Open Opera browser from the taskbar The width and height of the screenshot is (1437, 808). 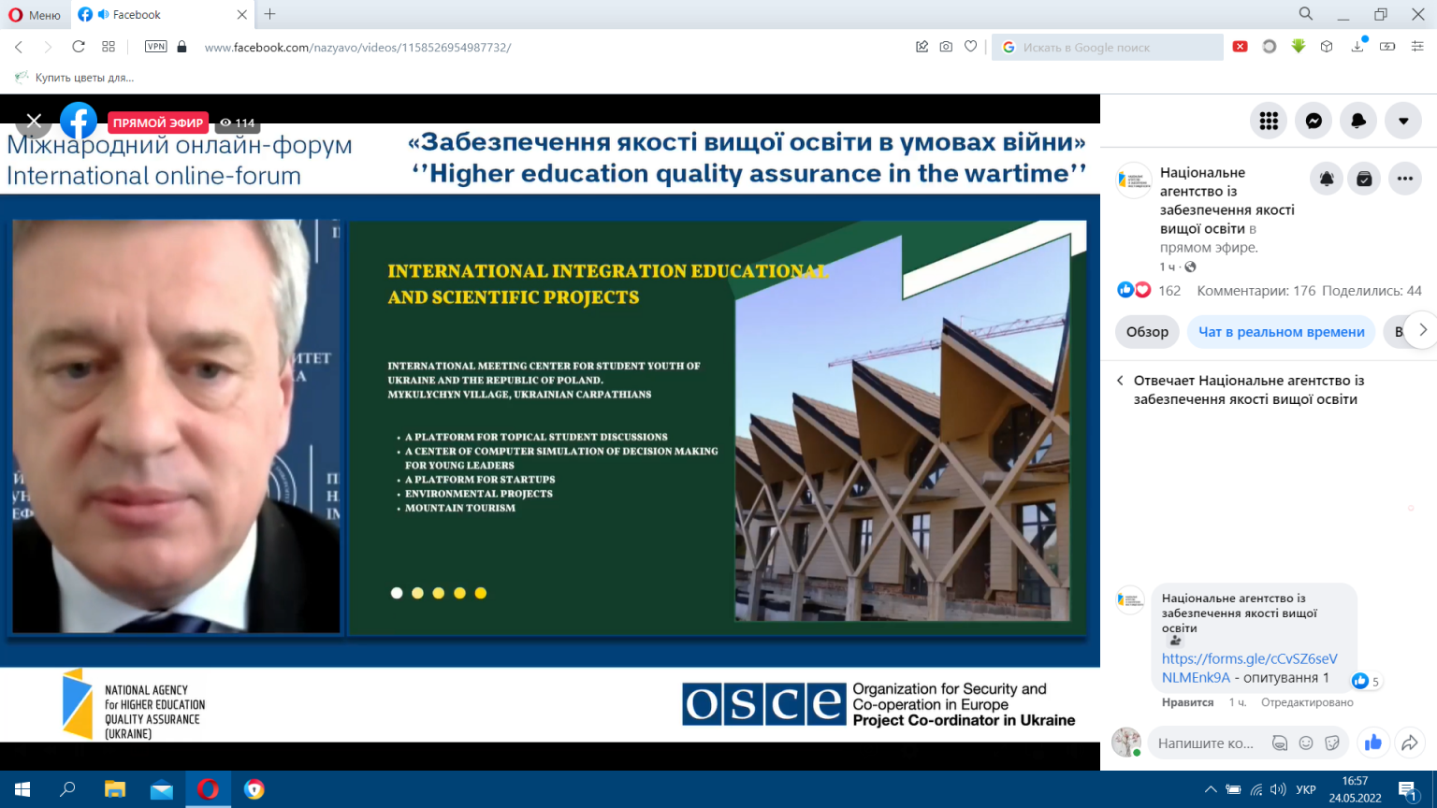pos(208,789)
